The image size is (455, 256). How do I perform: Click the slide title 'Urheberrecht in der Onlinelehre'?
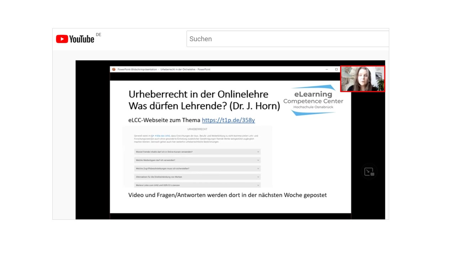pyautogui.click(x=198, y=94)
